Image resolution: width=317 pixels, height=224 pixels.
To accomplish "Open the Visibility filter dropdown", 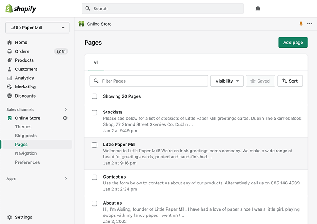I will click(227, 81).
